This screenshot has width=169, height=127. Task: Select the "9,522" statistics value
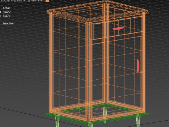(x=7, y=12)
